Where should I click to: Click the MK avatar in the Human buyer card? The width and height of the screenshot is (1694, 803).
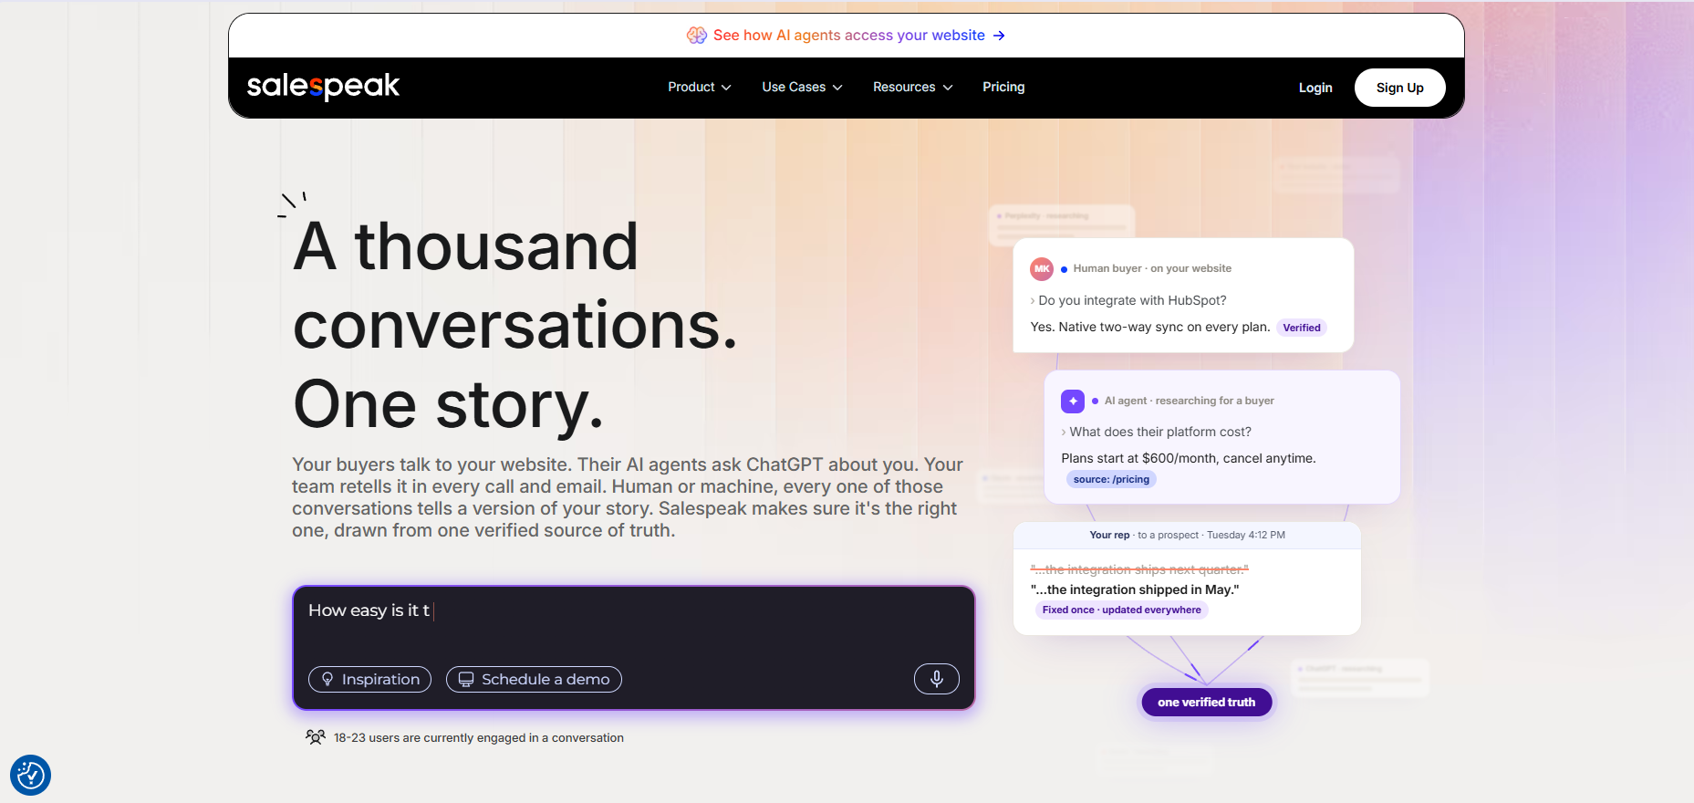(x=1042, y=269)
